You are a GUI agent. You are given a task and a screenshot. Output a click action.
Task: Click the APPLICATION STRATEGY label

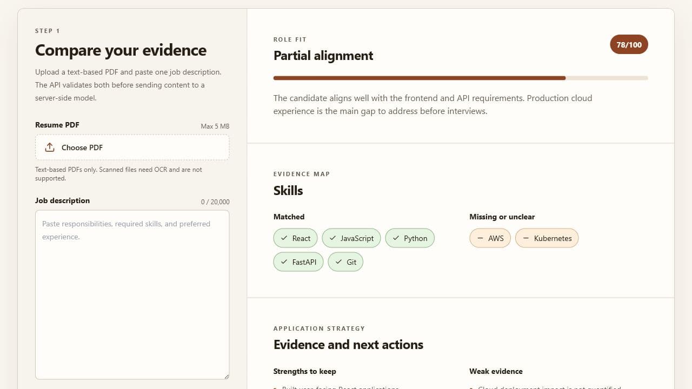[x=319, y=328]
